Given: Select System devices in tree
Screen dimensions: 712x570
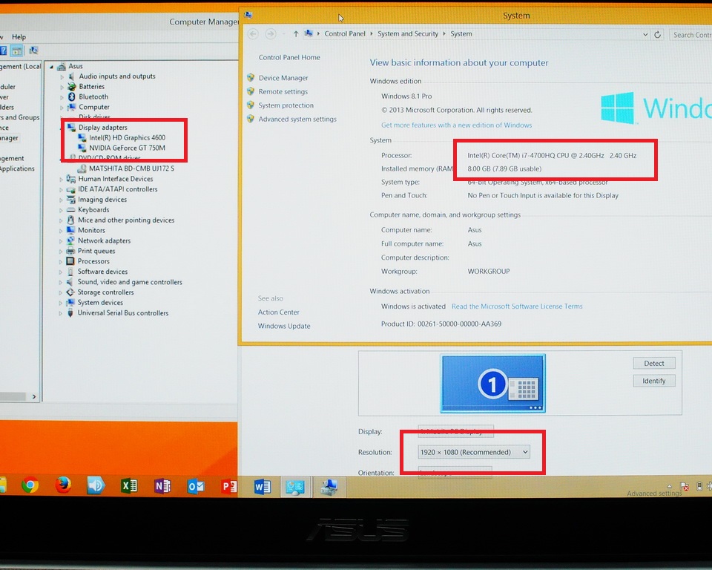Looking at the screenshot, I should 100,302.
